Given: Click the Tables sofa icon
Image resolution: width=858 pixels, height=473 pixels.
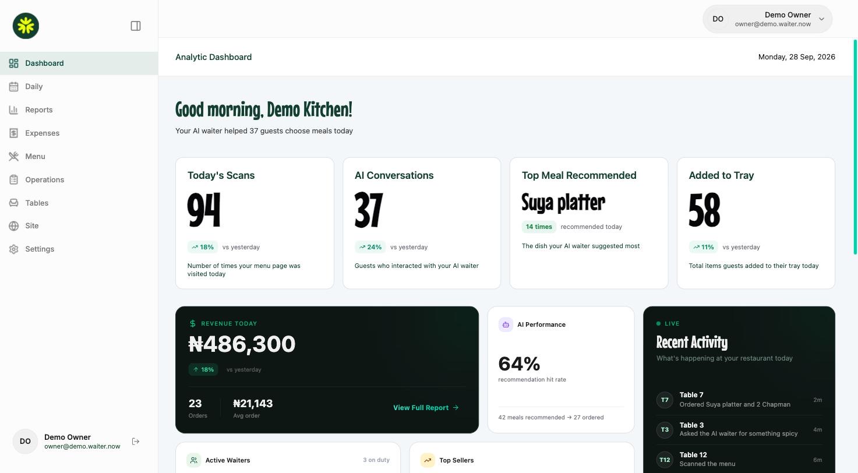Looking at the screenshot, I should (14, 203).
